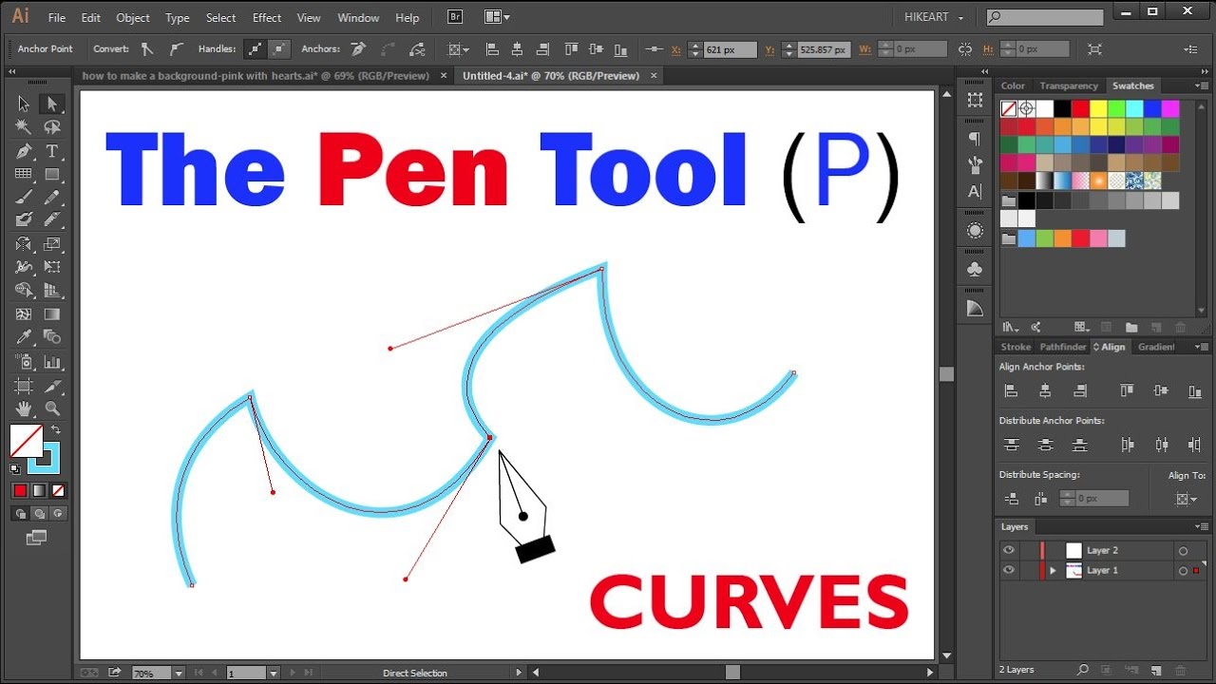Open the zoom level 70% dropdown

tap(179, 674)
